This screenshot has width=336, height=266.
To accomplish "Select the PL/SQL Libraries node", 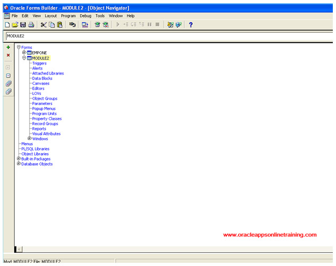I will tap(35, 149).
